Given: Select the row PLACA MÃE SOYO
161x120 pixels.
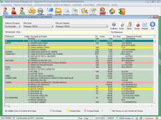Looking at the screenshot, I should coord(79,98).
